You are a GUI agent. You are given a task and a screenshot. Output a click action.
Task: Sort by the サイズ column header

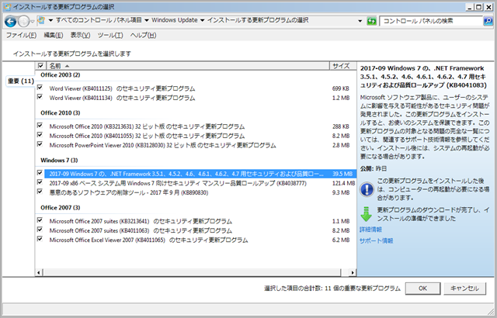tap(343, 66)
